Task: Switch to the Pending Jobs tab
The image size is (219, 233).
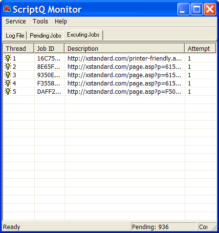Action: point(45,36)
